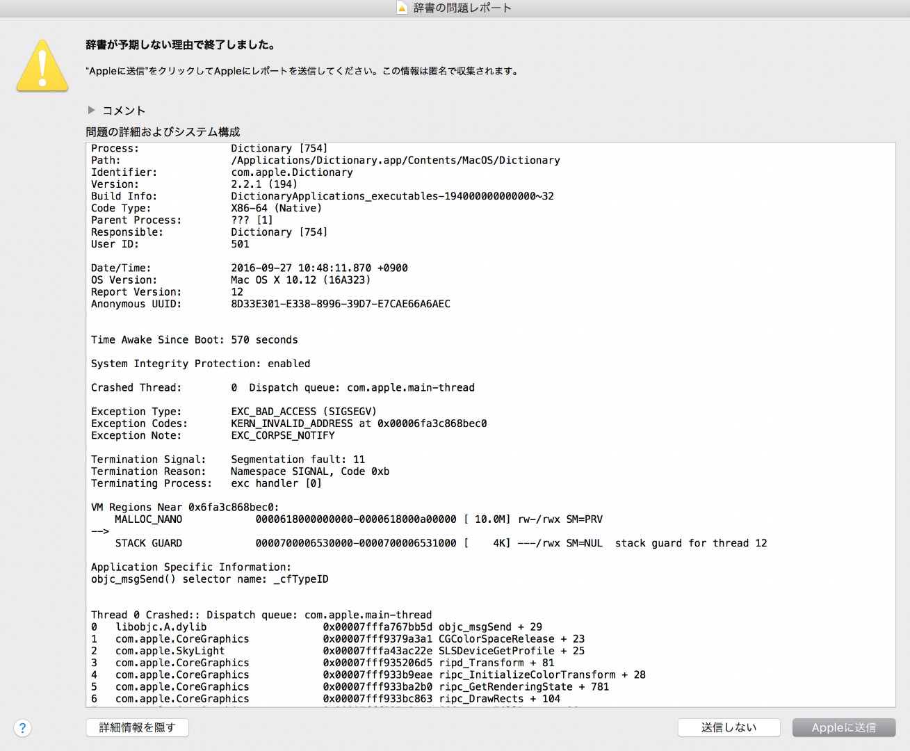Click the frame symbol 'ripd_Transform + 81'
The height and width of the screenshot is (751, 910).
497,663
